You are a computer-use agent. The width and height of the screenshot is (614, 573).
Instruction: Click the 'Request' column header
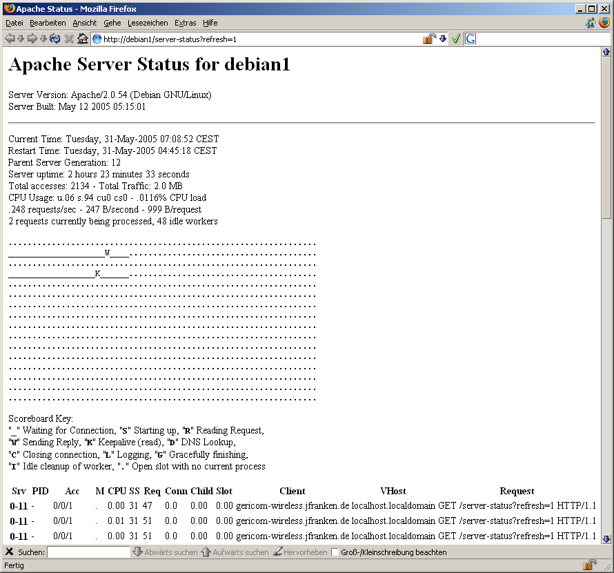click(517, 491)
